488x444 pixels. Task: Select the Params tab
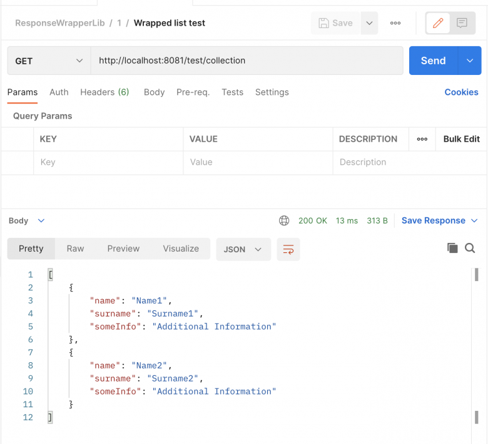[23, 92]
